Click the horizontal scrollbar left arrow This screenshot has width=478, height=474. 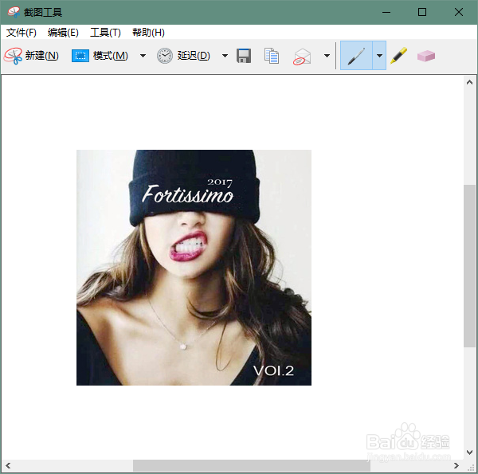coord(8,465)
